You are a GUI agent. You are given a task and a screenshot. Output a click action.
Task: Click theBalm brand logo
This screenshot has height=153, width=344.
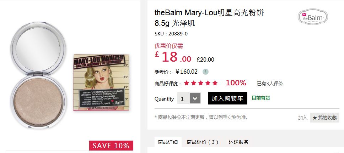click(x=313, y=17)
